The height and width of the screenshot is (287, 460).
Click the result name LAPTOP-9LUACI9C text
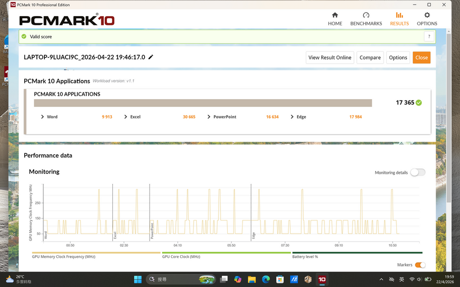tap(84, 57)
